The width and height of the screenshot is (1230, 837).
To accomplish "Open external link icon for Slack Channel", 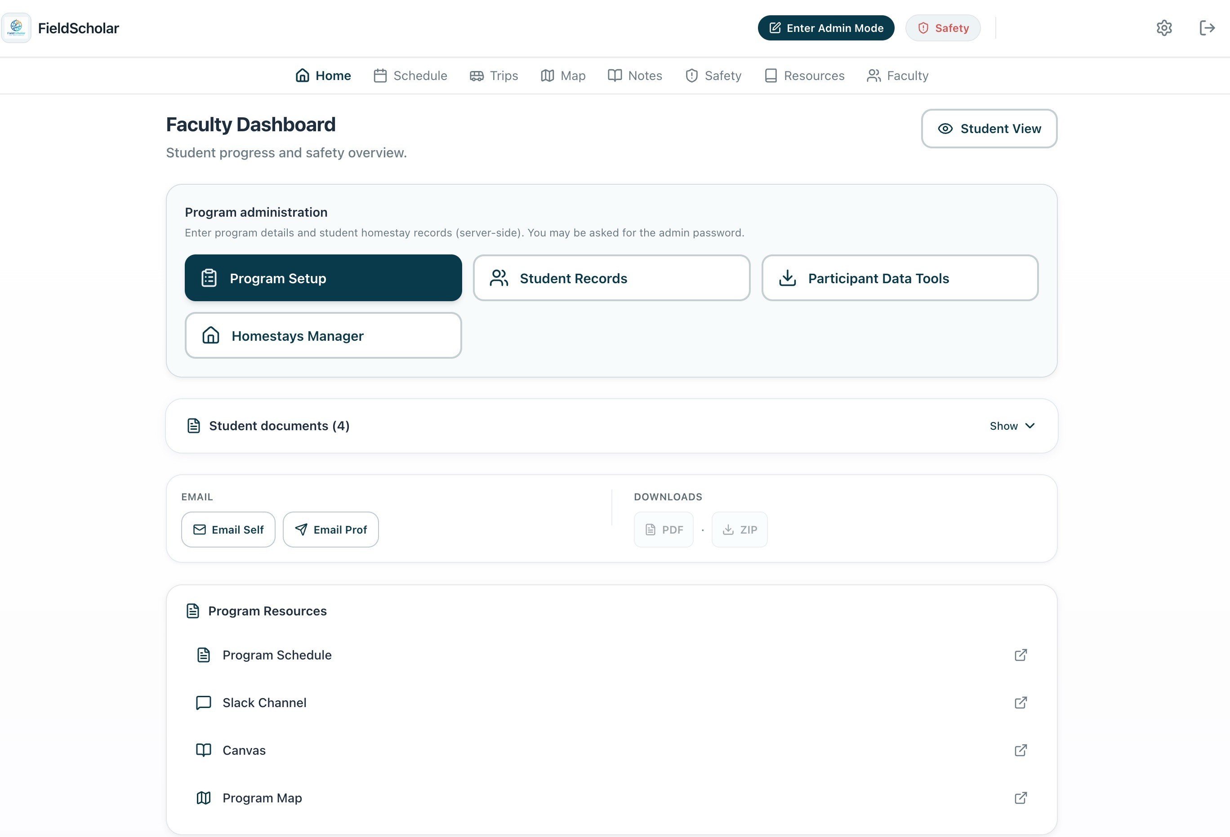I will (1021, 703).
